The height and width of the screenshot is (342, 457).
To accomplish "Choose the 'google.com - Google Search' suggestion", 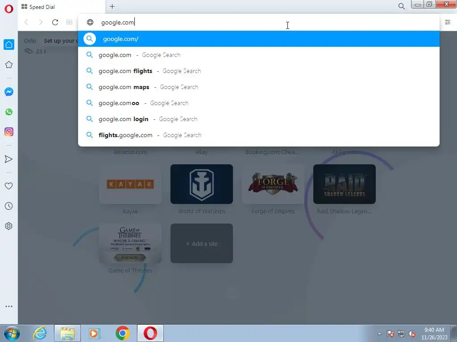I will (259, 55).
